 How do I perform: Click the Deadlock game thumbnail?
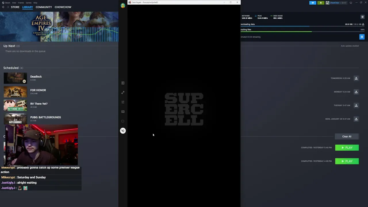(x=15, y=78)
